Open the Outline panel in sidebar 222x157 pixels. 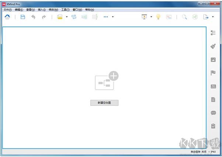click(213, 33)
